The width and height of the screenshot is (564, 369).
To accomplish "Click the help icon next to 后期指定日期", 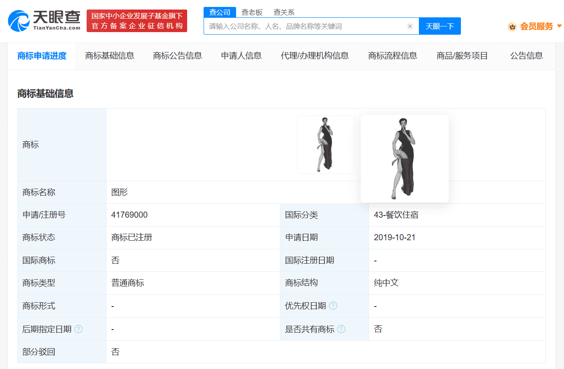I will click(78, 329).
